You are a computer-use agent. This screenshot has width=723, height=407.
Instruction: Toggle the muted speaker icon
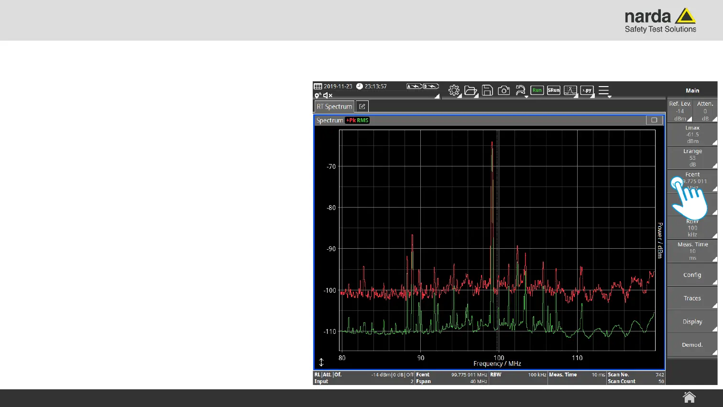pos(328,96)
